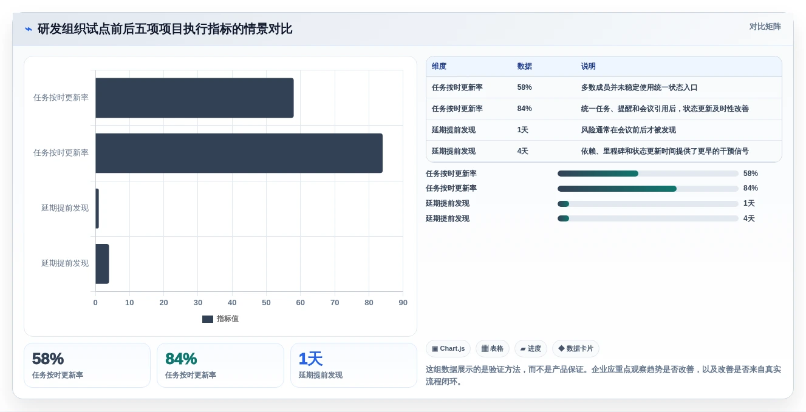Click the 58% progress bar track

648,174
